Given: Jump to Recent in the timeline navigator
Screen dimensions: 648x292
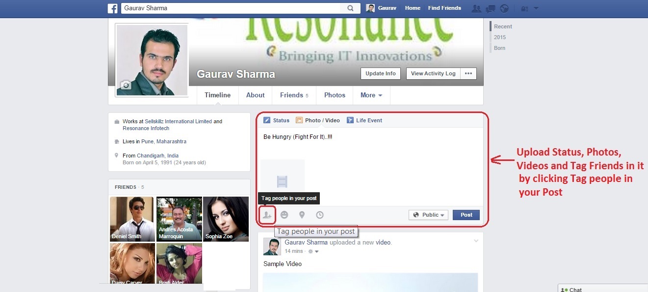Looking at the screenshot, I should coord(503,26).
